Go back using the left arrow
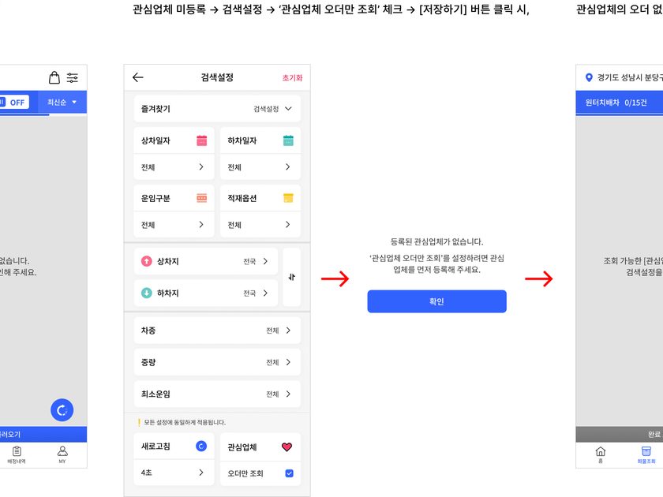Image resolution: width=663 pixels, height=497 pixels. 138,77
